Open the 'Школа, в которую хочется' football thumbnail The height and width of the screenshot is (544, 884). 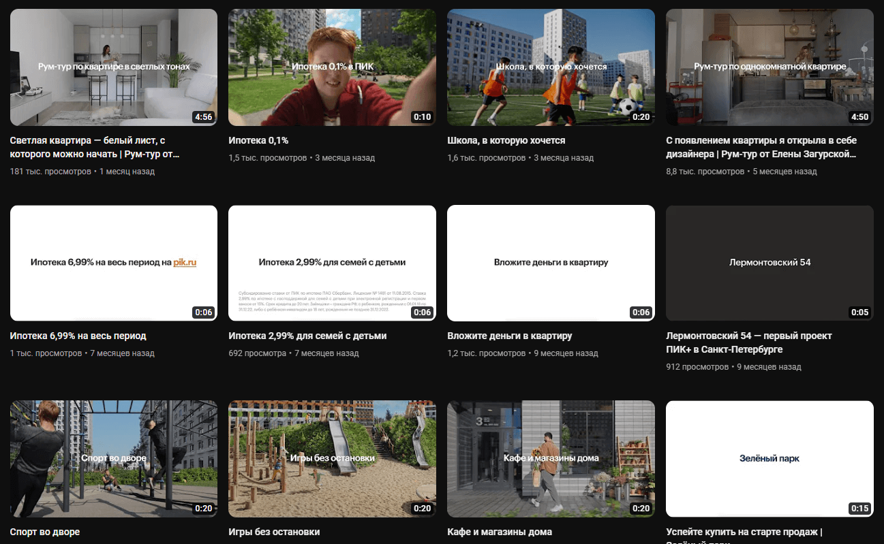[551, 67]
